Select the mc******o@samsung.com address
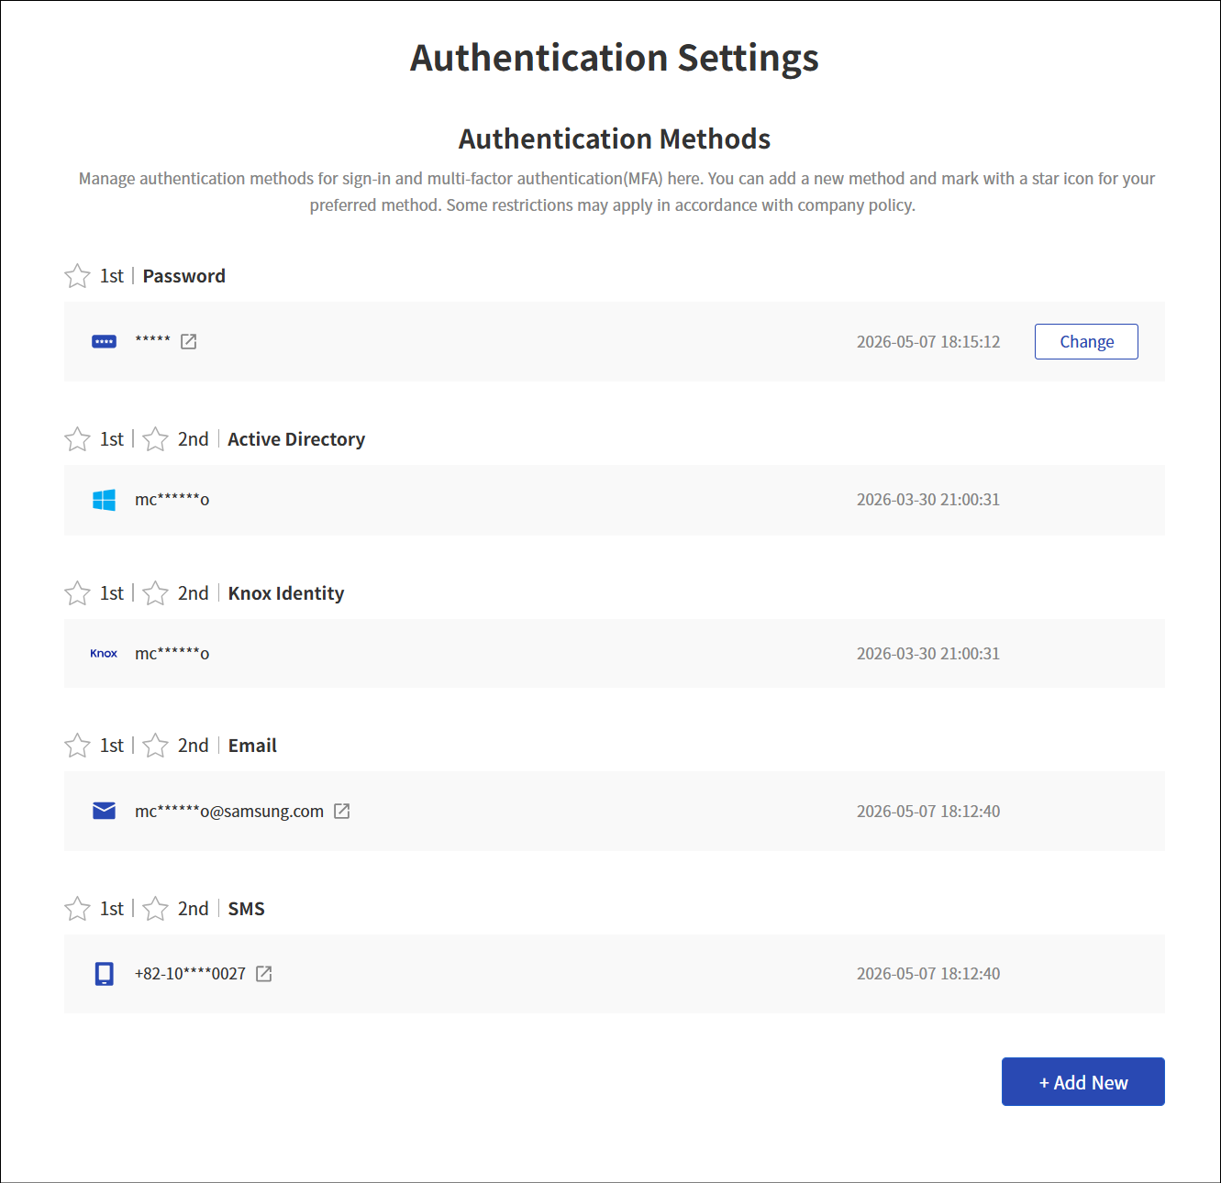This screenshot has height=1183, width=1221. click(x=229, y=812)
